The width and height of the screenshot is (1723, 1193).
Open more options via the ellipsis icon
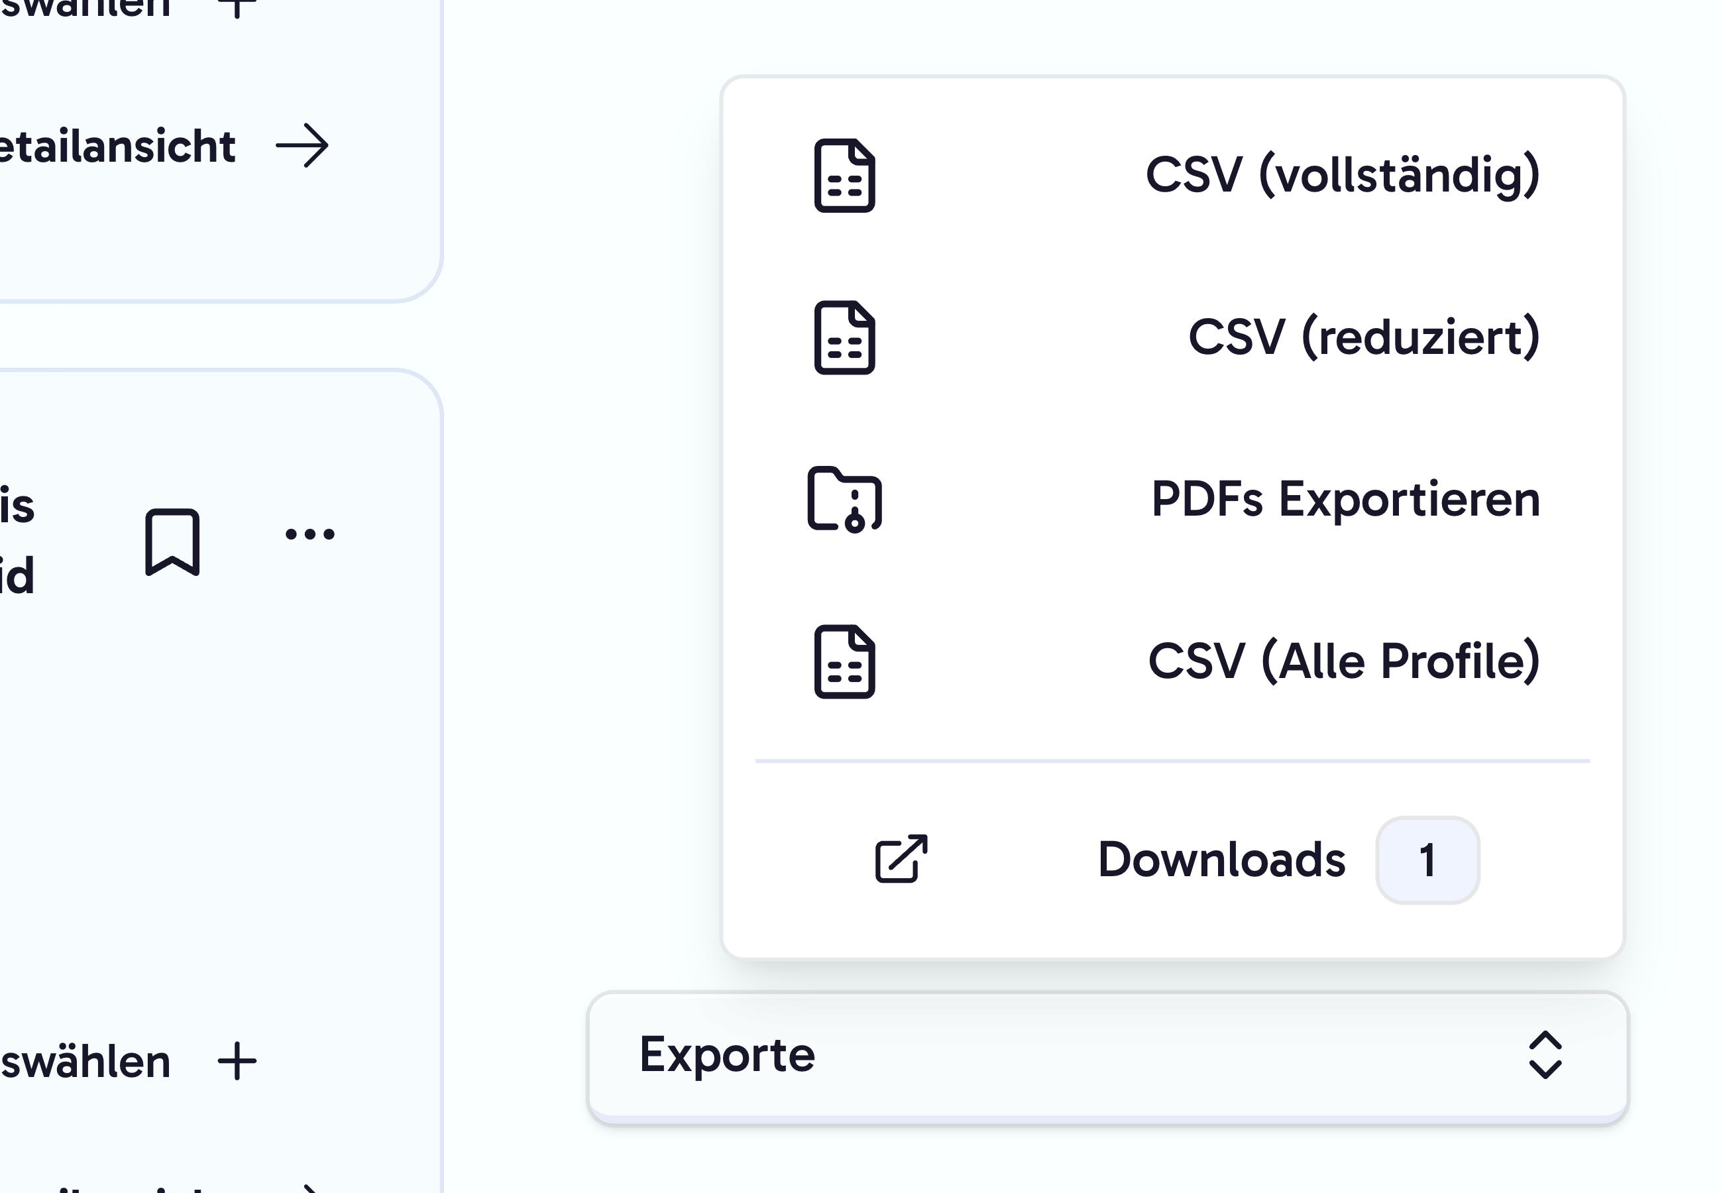[309, 532]
